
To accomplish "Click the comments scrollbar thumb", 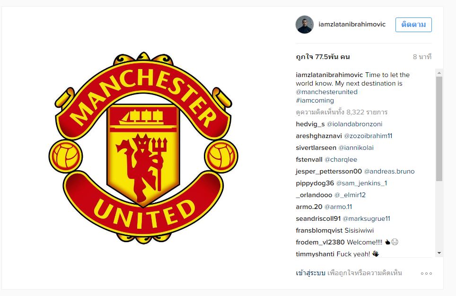I will [439, 129].
